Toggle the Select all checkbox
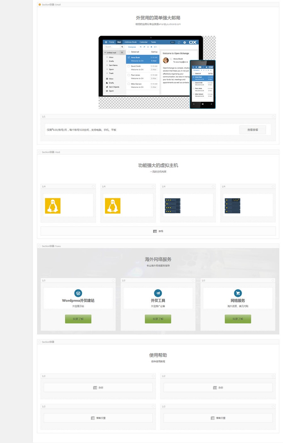283x443 pixels. click(x=129, y=52)
